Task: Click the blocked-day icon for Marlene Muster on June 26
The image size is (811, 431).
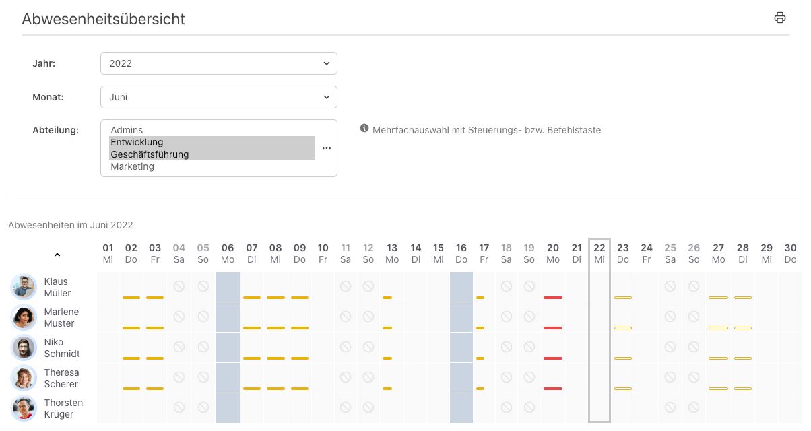Action: [694, 317]
